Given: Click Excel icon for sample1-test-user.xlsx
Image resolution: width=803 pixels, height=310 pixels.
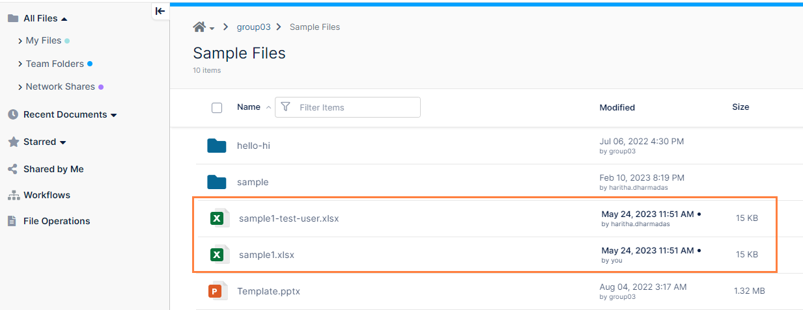Looking at the screenshot, I should pyautogui.click(x=218, y=218).
